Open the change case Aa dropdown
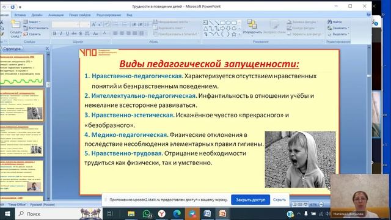 (x=95, y=34)
